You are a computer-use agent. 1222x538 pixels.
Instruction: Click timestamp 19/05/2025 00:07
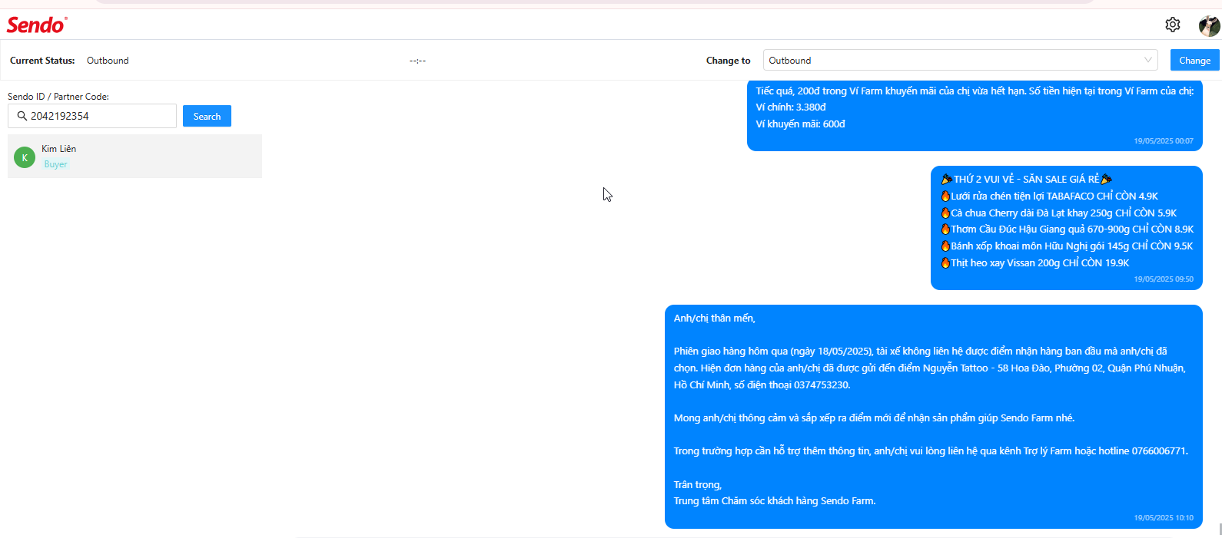(1164, 141)
